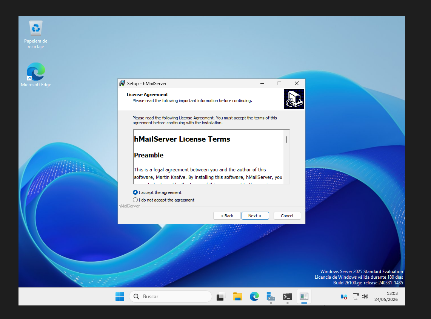Viewport: 431px width, 319px height.
Task: Select the Microsoft Edge desktop shortcut
Action: [x=36, y=75]
